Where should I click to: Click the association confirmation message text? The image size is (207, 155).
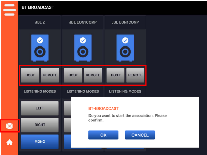[x=128, y=118]
